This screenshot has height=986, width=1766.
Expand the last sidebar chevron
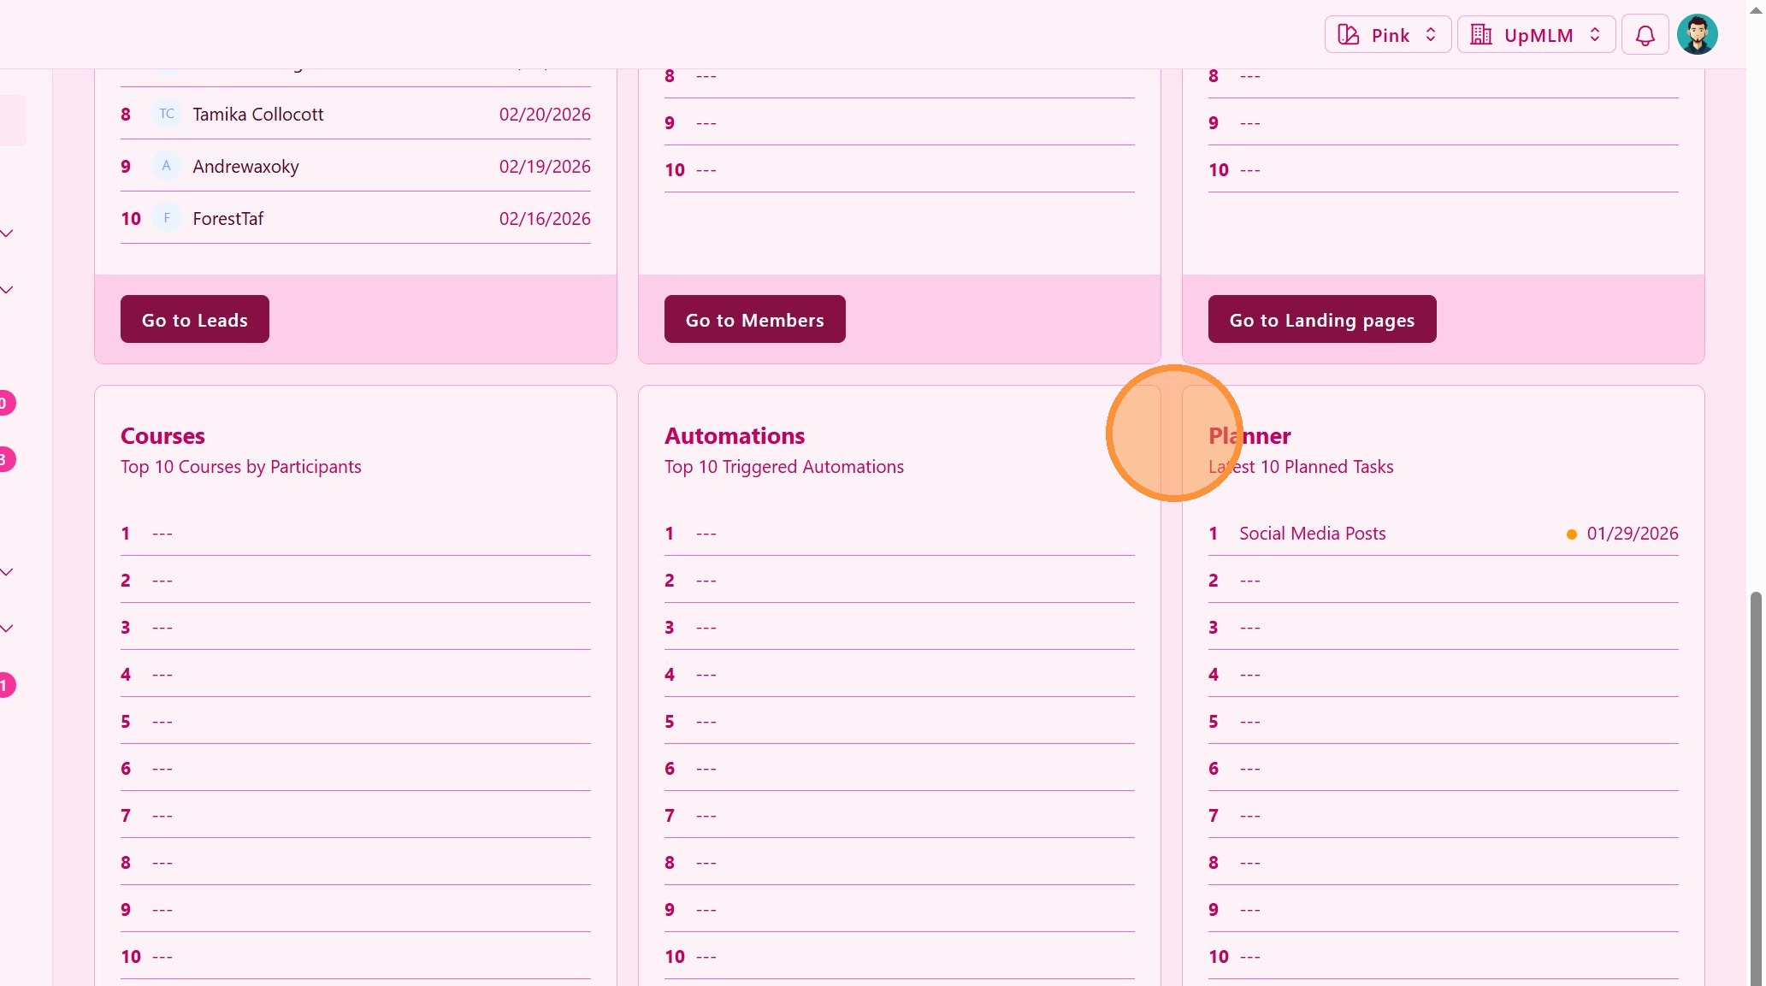pos(7,629)
